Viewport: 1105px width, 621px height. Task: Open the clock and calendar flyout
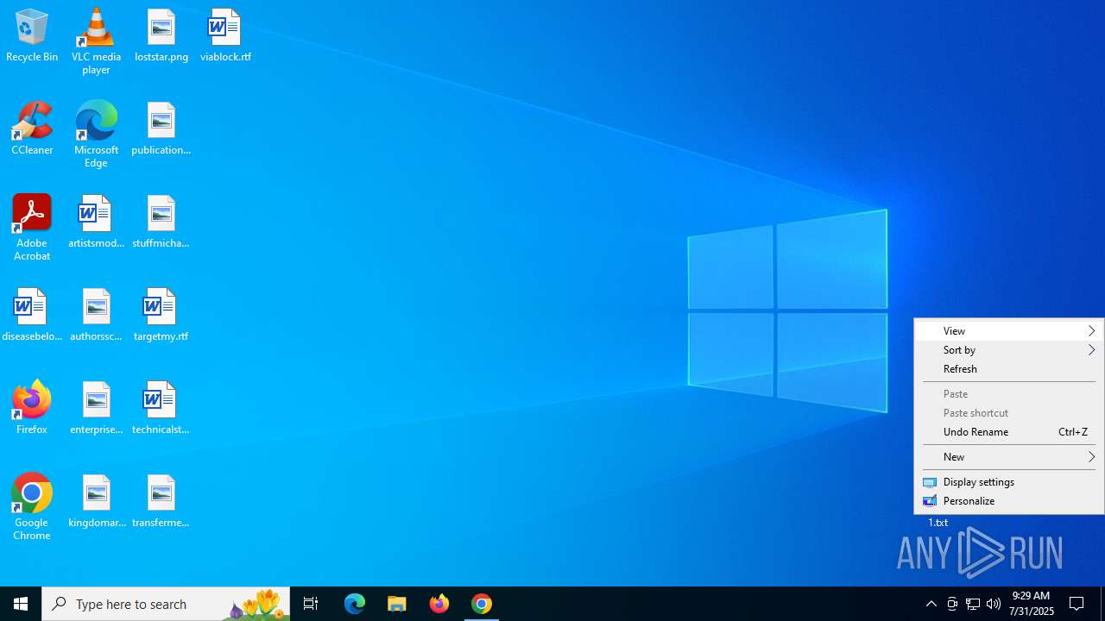click(1032, 604)
